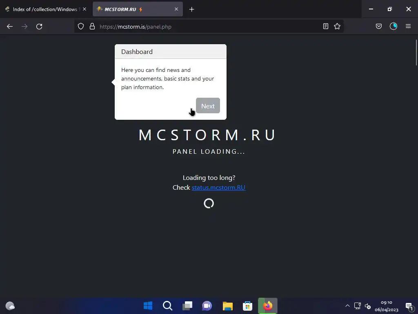The height and width of the screenshot is (314, 418).
Task: Click the muted volume tray icon
Action: (x=368, y=306)
